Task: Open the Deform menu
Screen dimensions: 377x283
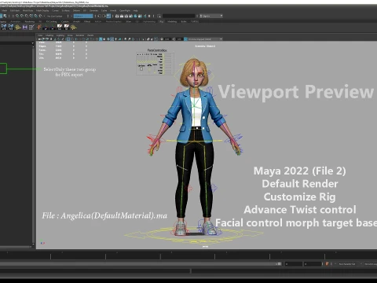Action: pos(76,11)
